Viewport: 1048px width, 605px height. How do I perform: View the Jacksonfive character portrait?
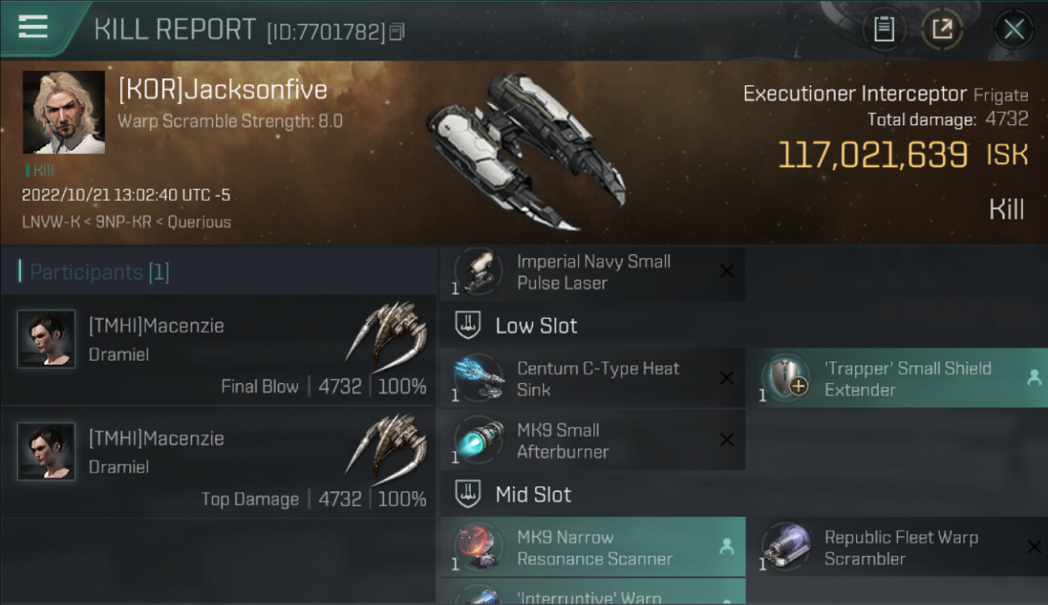pos(63,112)
